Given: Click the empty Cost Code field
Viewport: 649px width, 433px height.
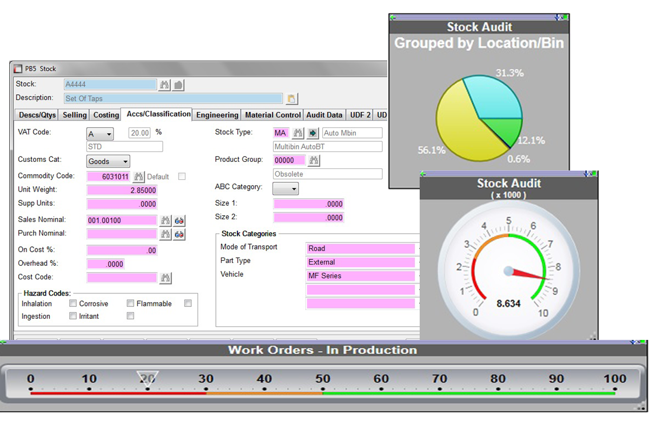Looking at the screenshot, I should click(x=122, y=278).
